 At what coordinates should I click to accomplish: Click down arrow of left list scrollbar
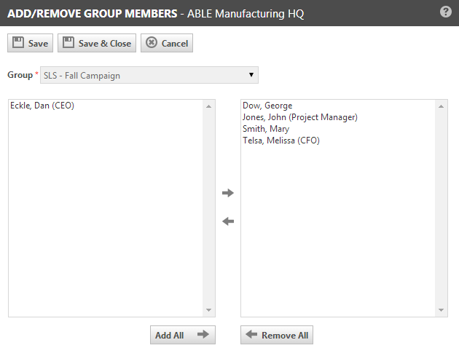[x=209, y=310]
